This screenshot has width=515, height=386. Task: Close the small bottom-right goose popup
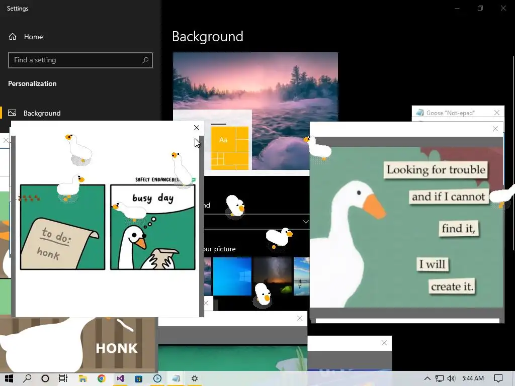click(x=384, y=343)
